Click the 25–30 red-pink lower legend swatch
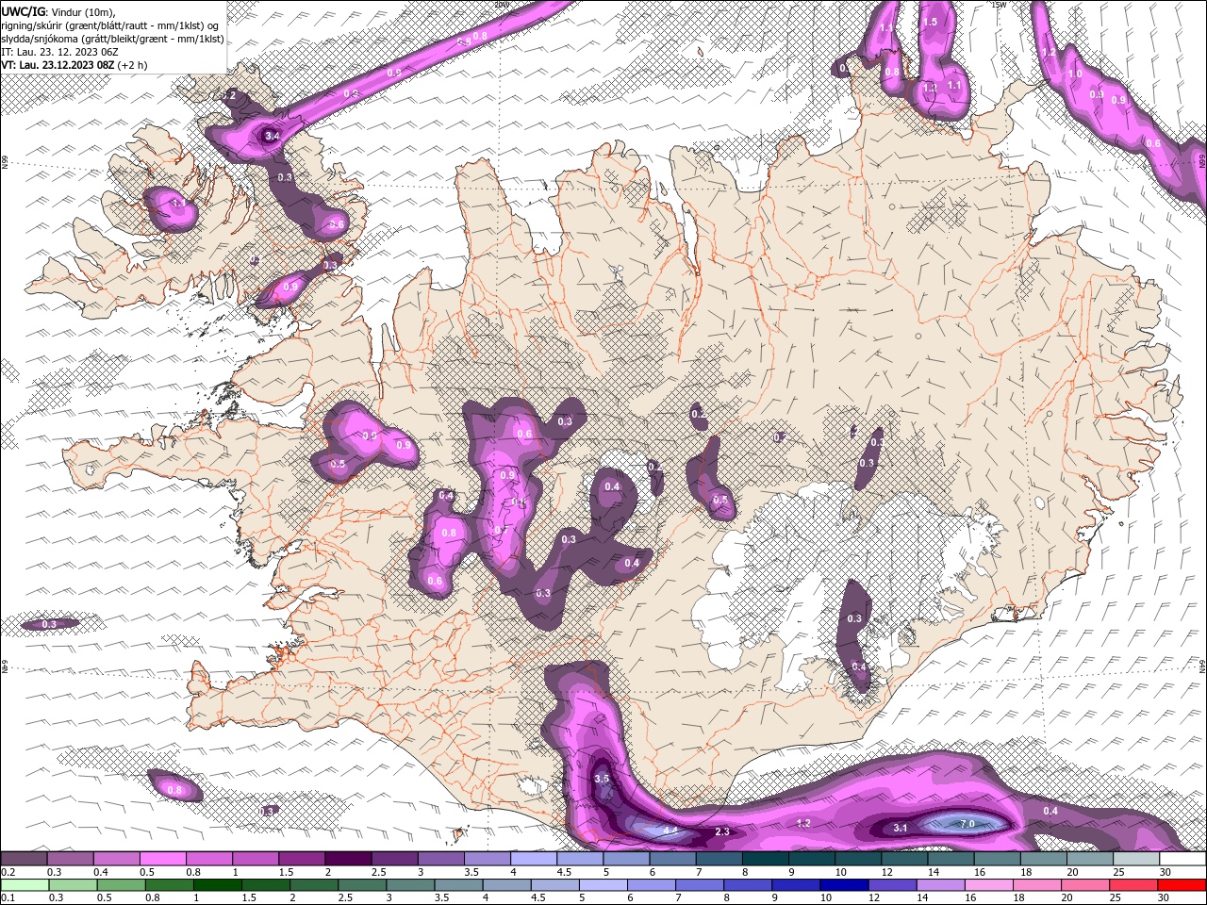Screen dimensions: 1207x905 (x=1134, y=885)
